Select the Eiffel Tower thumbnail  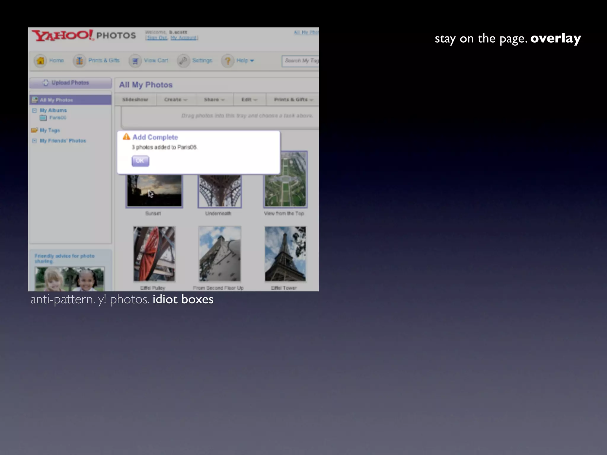click(x=285, y=254)
